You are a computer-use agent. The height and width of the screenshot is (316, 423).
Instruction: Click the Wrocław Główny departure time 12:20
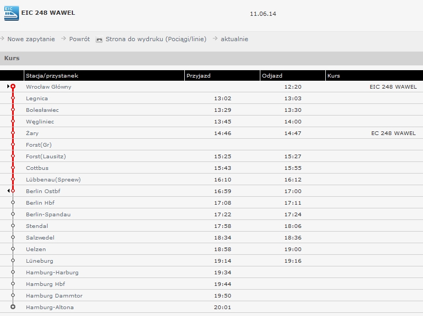point(293,87)
